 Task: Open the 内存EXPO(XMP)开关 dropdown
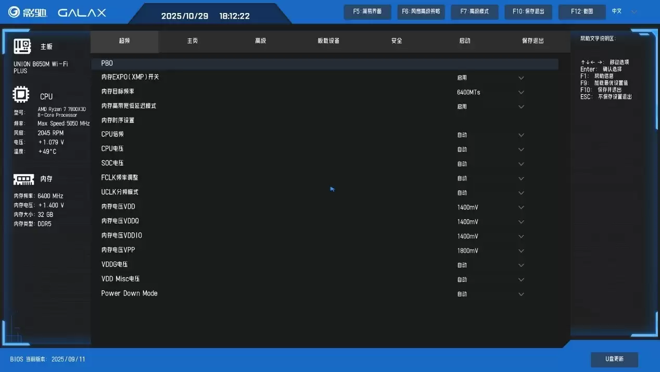pos(521,78)
